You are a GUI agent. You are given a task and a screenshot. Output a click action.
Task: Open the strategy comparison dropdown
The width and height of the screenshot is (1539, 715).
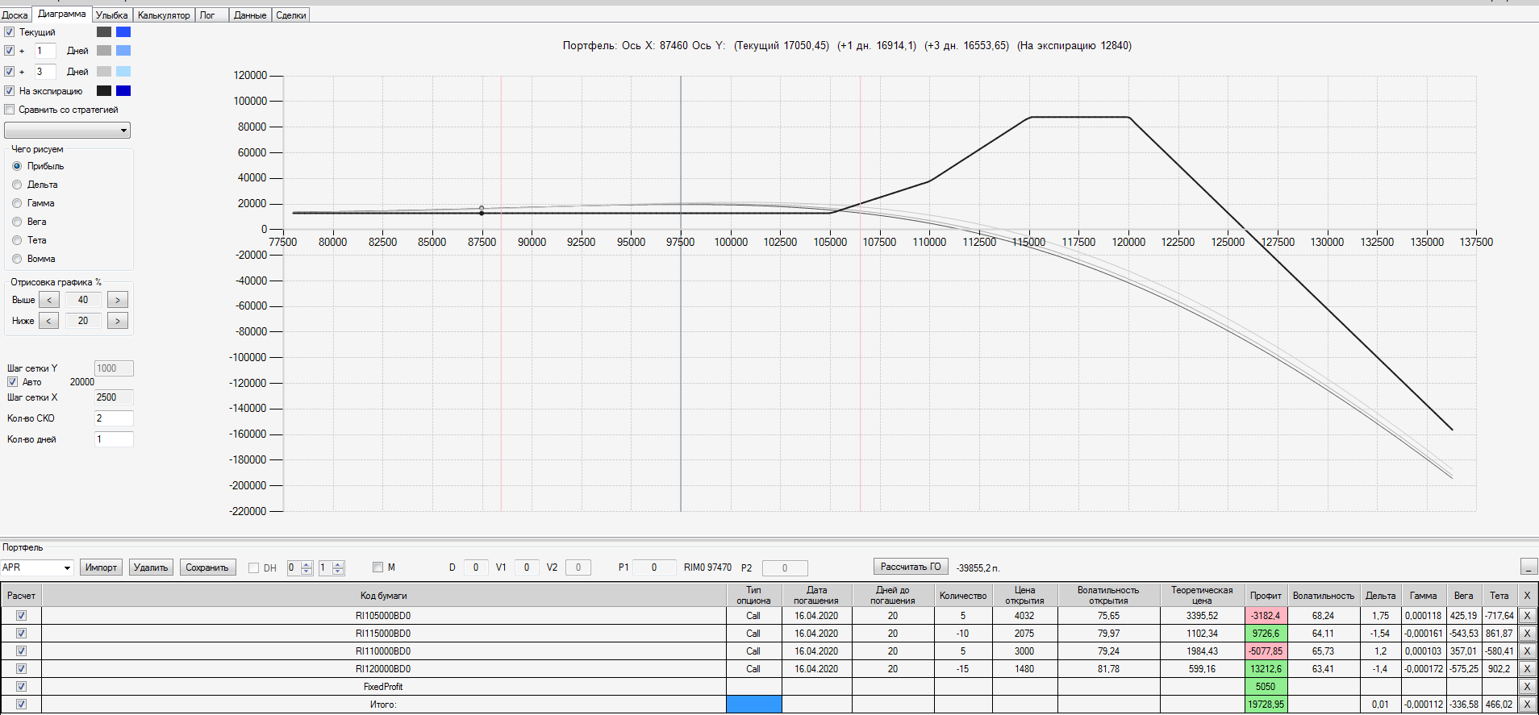[67, 131]
